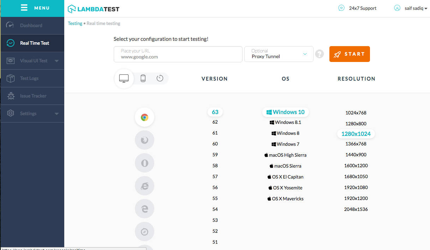This screenshot has height=250, width=430.
Task: Open the Proxy Tunnel dropdown
Action: click(x=279, y=54)
